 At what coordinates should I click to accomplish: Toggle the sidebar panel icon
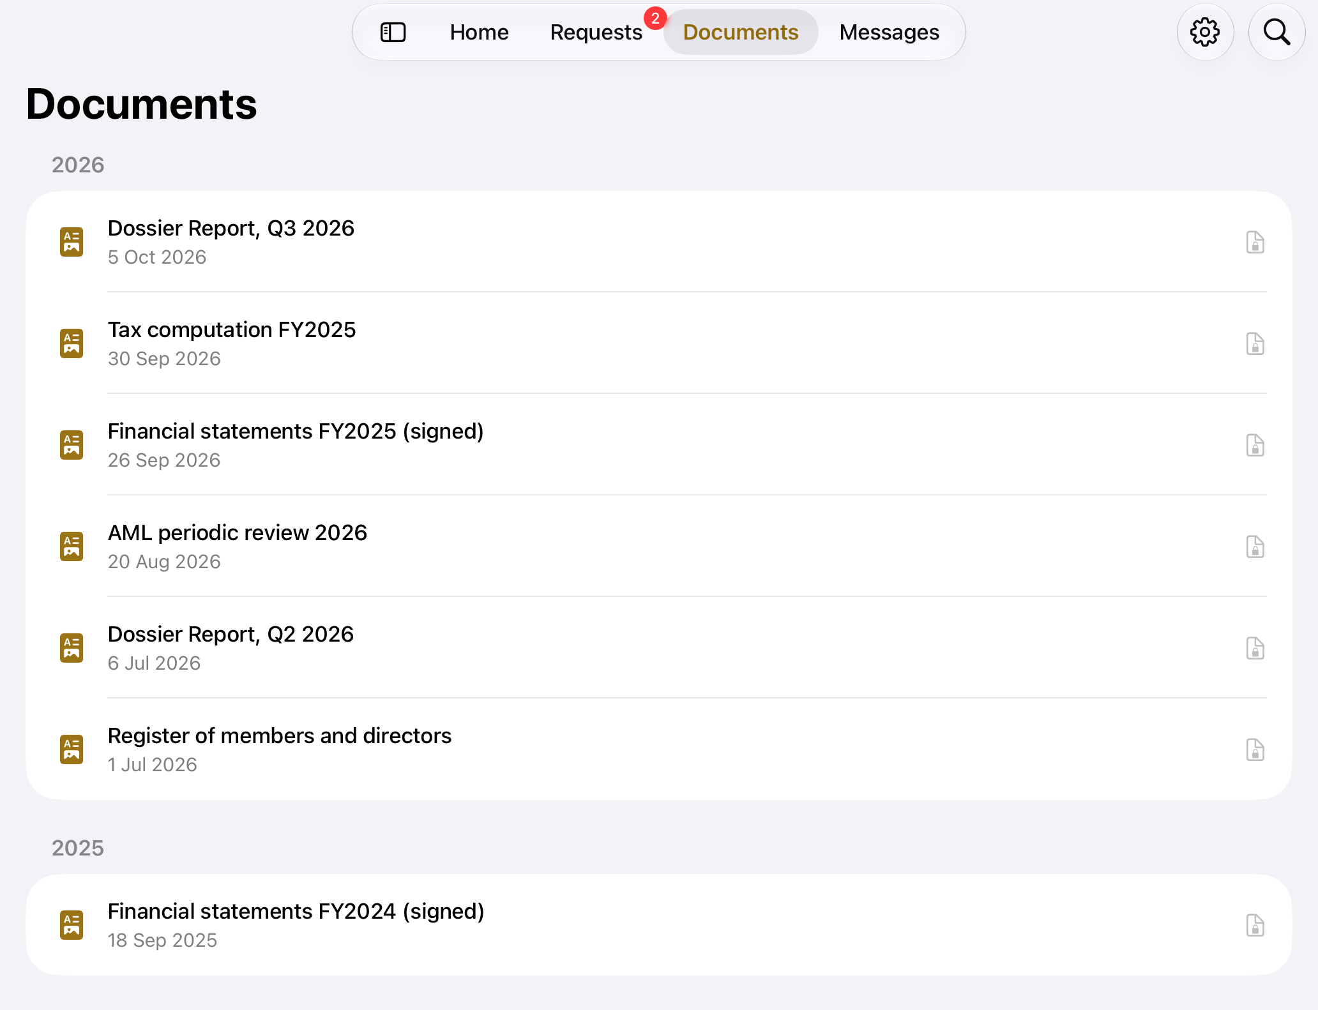(393, 32)
